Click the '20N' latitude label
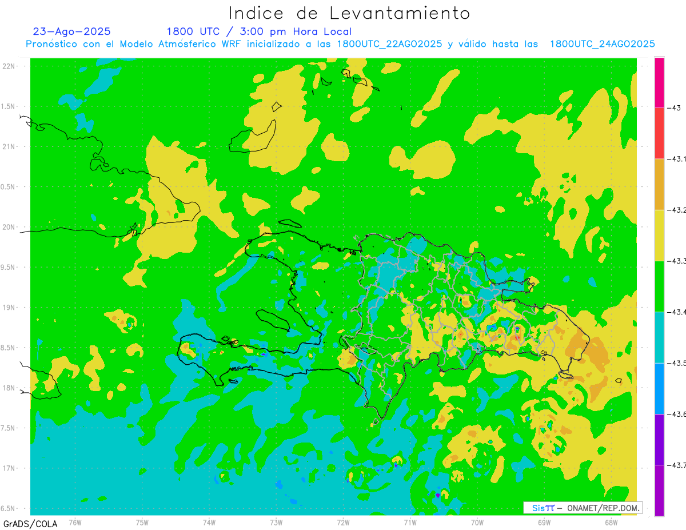686x530 pixels. pos(9,227)
